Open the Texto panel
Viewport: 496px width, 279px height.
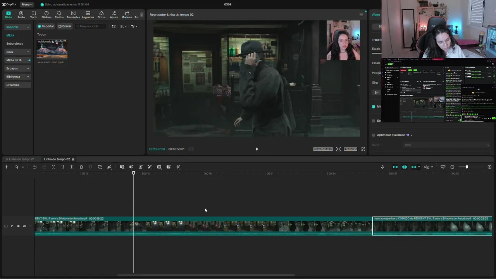coord(34,15)
